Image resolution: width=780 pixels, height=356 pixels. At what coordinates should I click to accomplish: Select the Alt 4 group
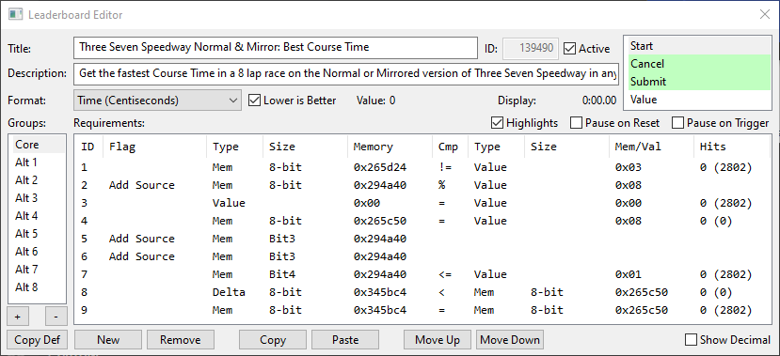point(39,216)
